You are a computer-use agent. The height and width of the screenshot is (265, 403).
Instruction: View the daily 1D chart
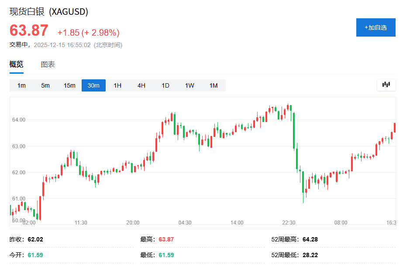pyautogui.click(x=165, y=85)
